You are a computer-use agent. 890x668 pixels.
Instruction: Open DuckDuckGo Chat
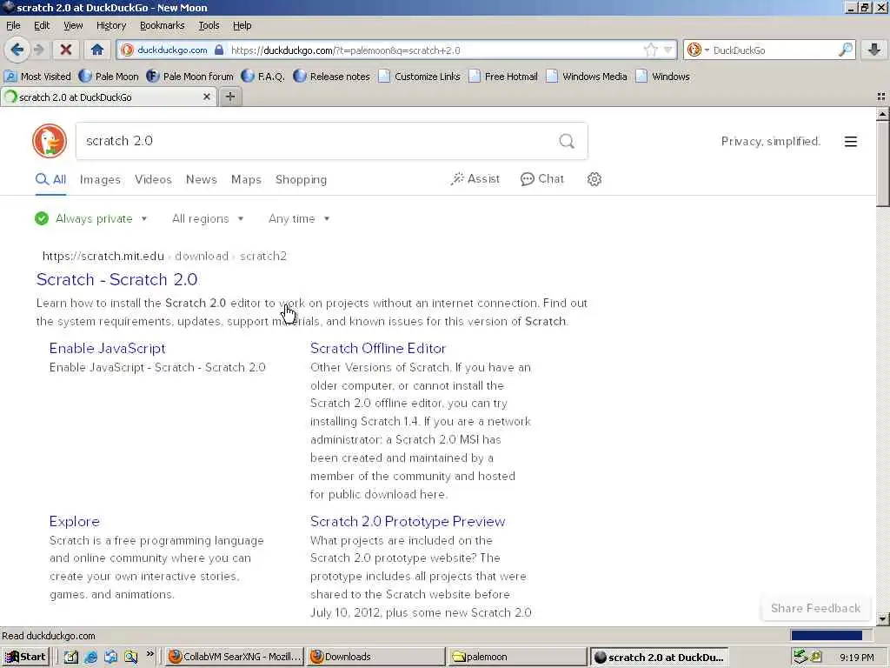tap(542, 179)
